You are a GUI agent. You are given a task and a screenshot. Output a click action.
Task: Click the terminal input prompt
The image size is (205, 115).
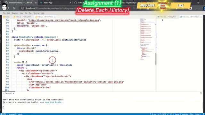click(x=4, y=107)
